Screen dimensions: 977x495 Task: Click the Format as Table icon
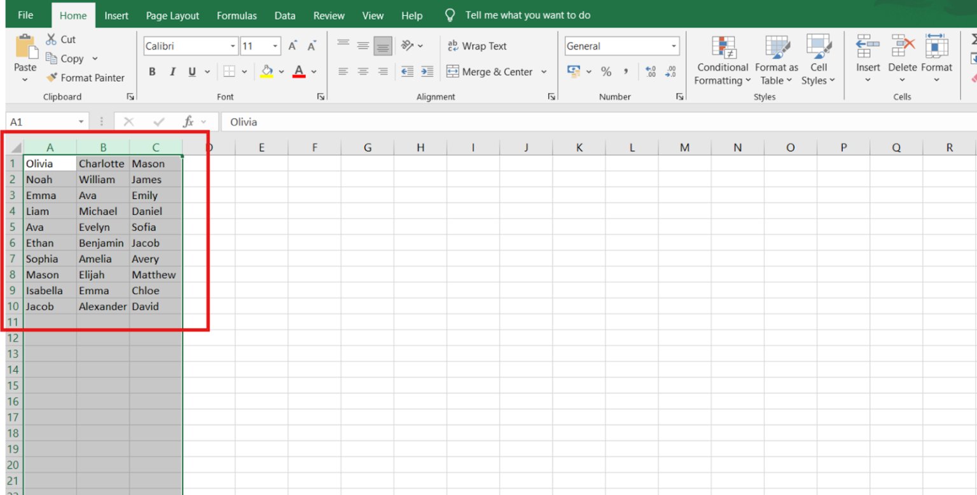[x=776, y=60]
